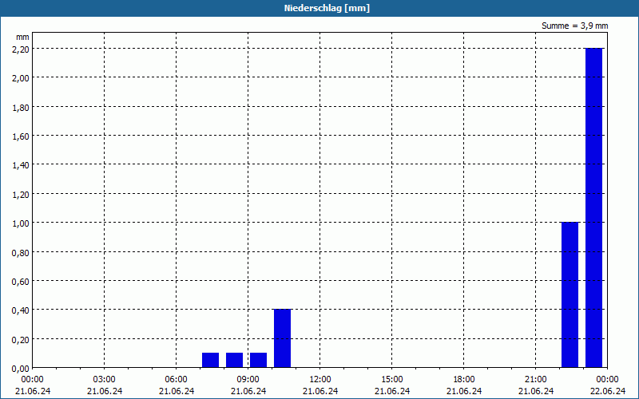This screenshot has height=399, width=639.
Task: Click the first small bar after 07:00
Action: point(210,361)
